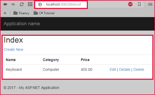Click the Create New link
The image size is (155, 95).
(x=14, y=49)
